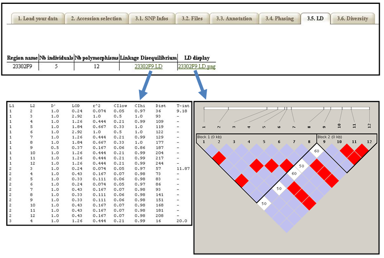Click the D' column header in the LD file

(53, 106)
